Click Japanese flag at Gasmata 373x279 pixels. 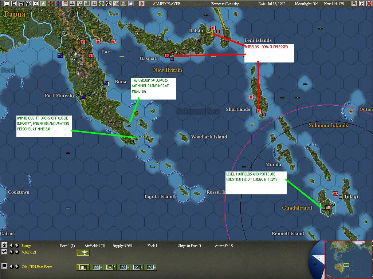[x=167, y=56]
